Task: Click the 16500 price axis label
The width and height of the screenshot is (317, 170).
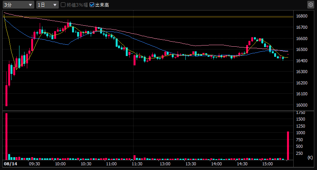Action: (x=302, y=49)
